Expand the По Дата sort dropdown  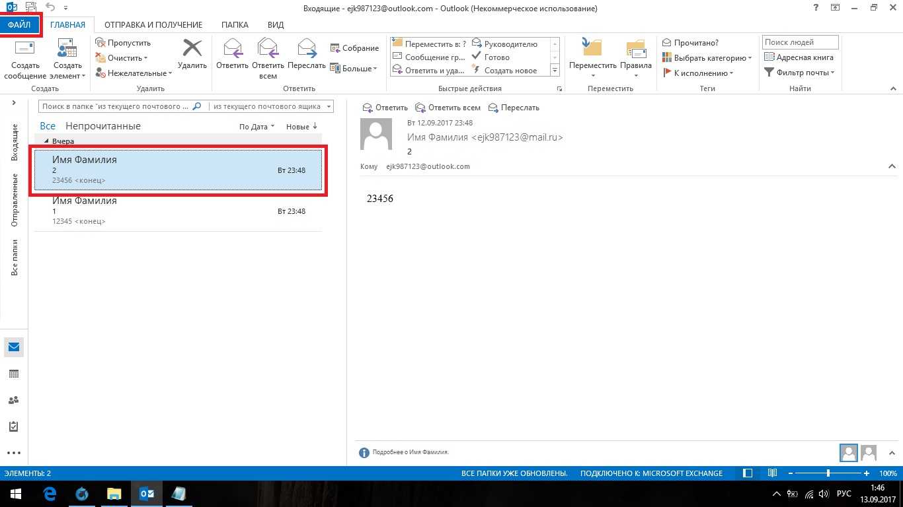[x=256, y=127]
